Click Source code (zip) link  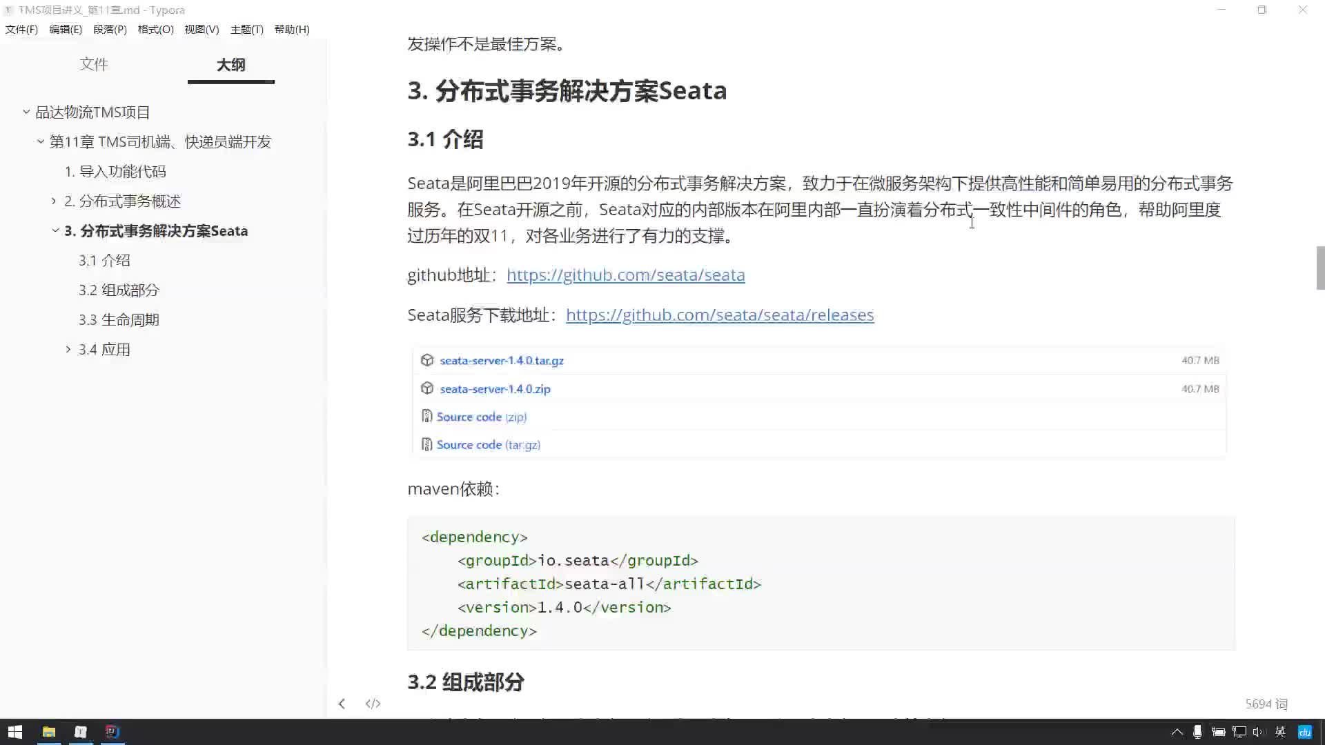[x=481, y=417]
